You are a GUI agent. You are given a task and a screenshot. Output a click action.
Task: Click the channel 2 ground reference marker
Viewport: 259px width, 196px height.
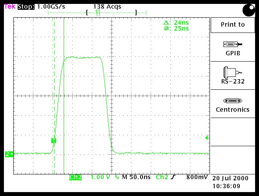pyautogui.click(x=9, y=154)
